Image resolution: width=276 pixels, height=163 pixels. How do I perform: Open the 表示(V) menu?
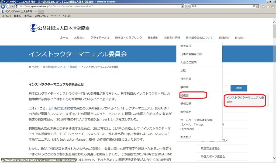[28, 16]
